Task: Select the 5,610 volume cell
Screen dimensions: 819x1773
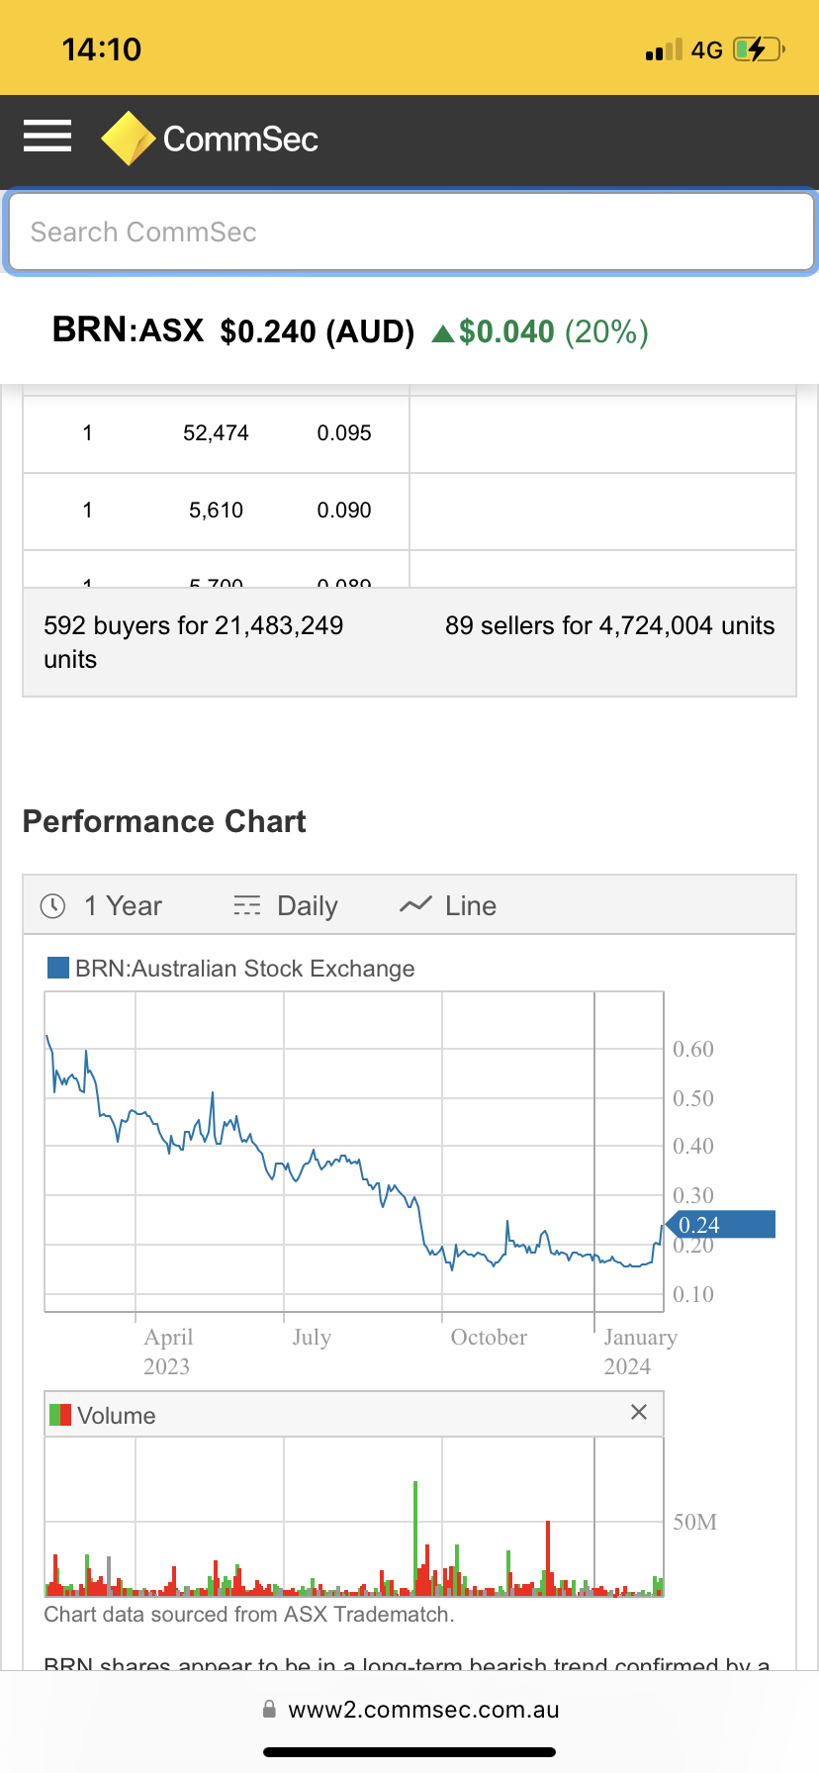Action: pyautogui.click(x=216, y=511)
